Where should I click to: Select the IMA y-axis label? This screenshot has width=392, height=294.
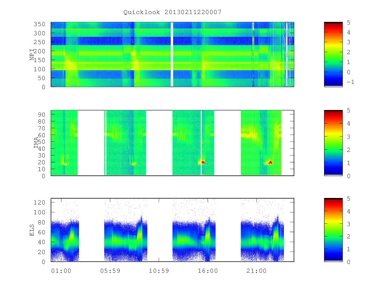(36, 143)
